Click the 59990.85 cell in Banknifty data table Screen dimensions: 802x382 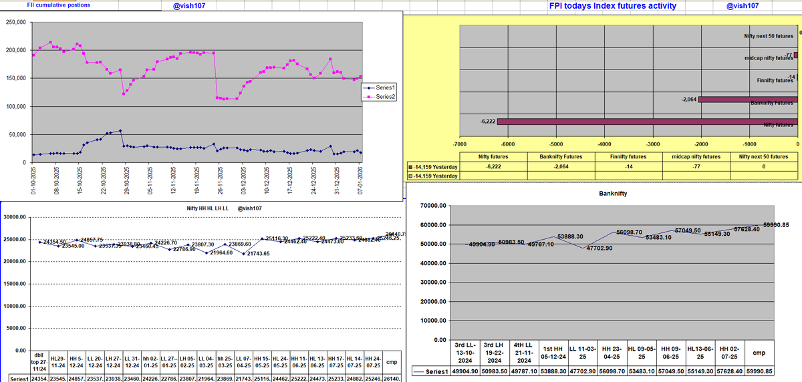coord(759,371)
